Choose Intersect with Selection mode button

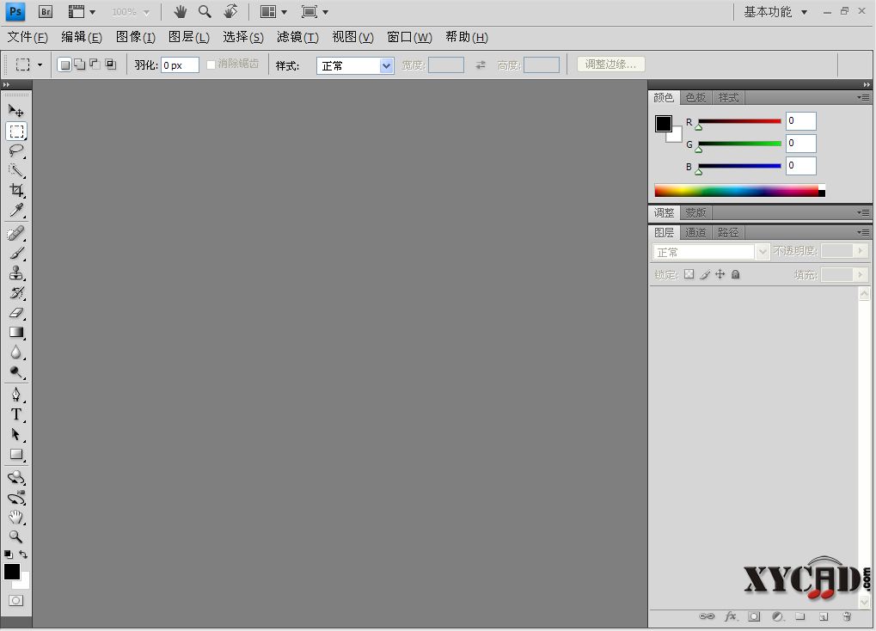pyautogui.click(x=111, y=64)
